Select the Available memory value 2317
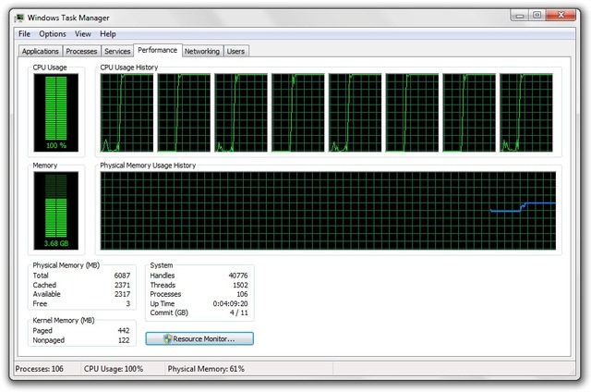Viewport: 591px width, 392px height. coord(122,294)
